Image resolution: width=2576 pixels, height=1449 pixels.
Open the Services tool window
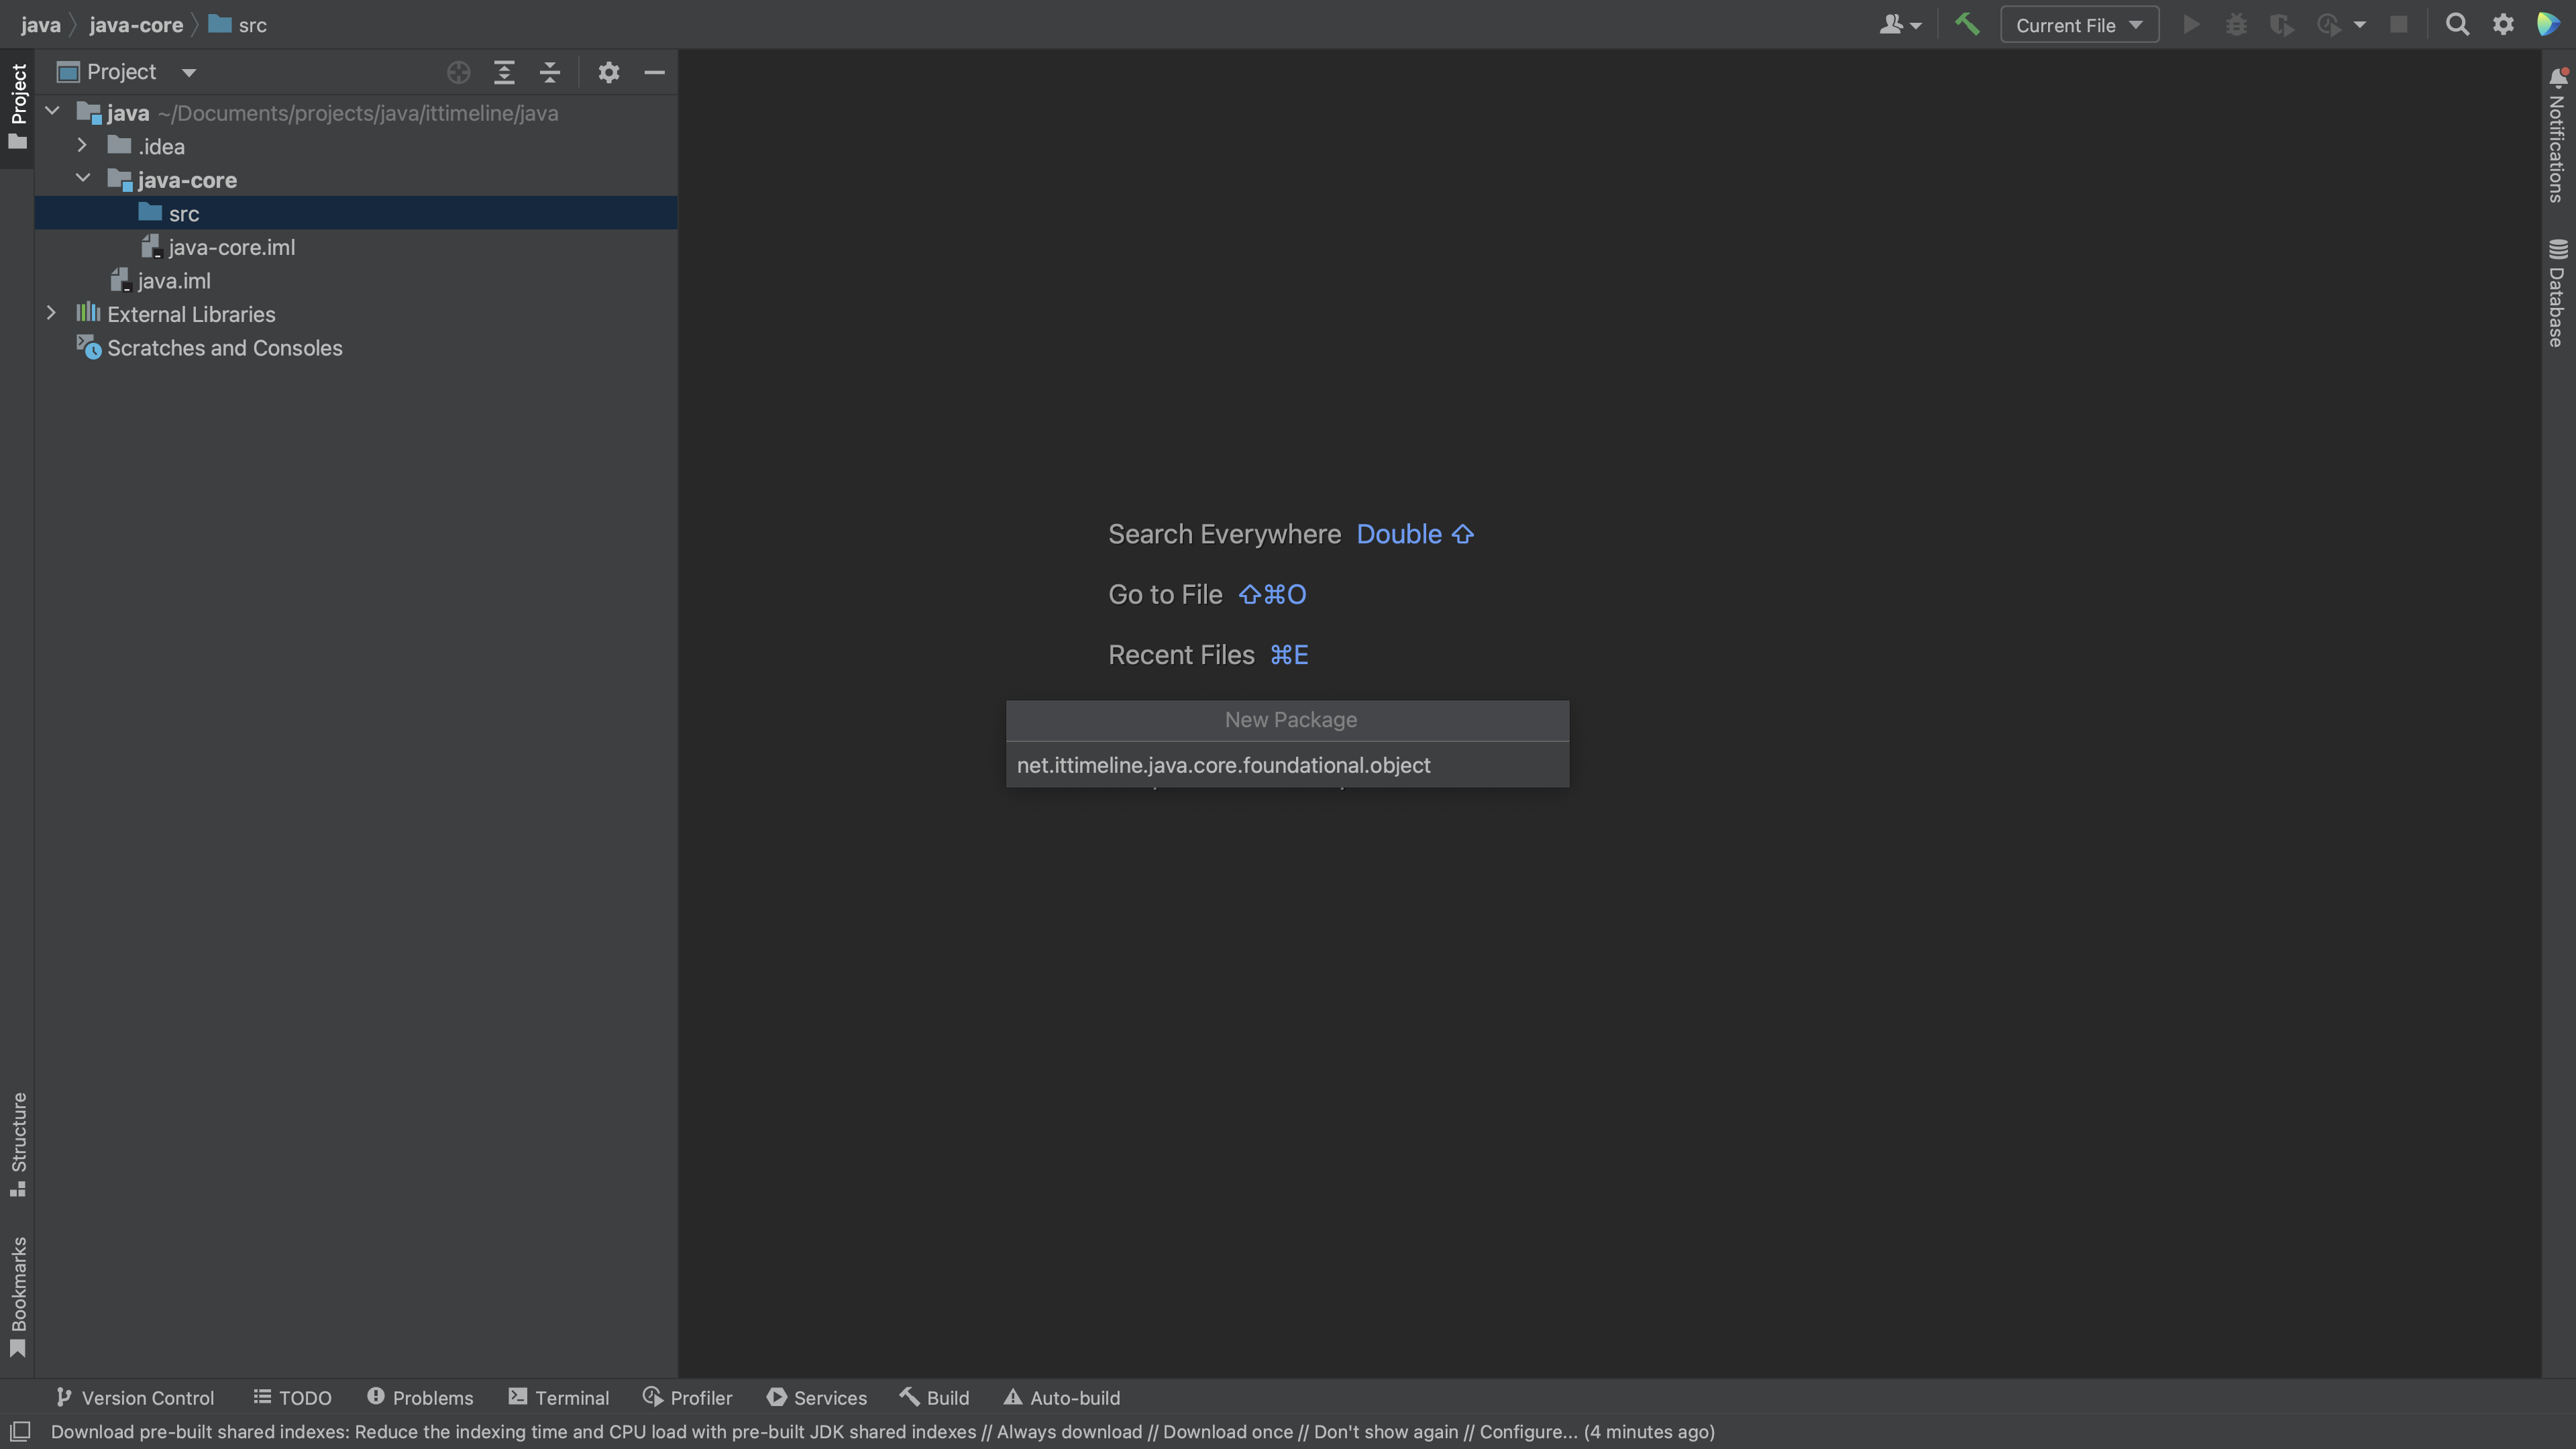coord(817,1397)
